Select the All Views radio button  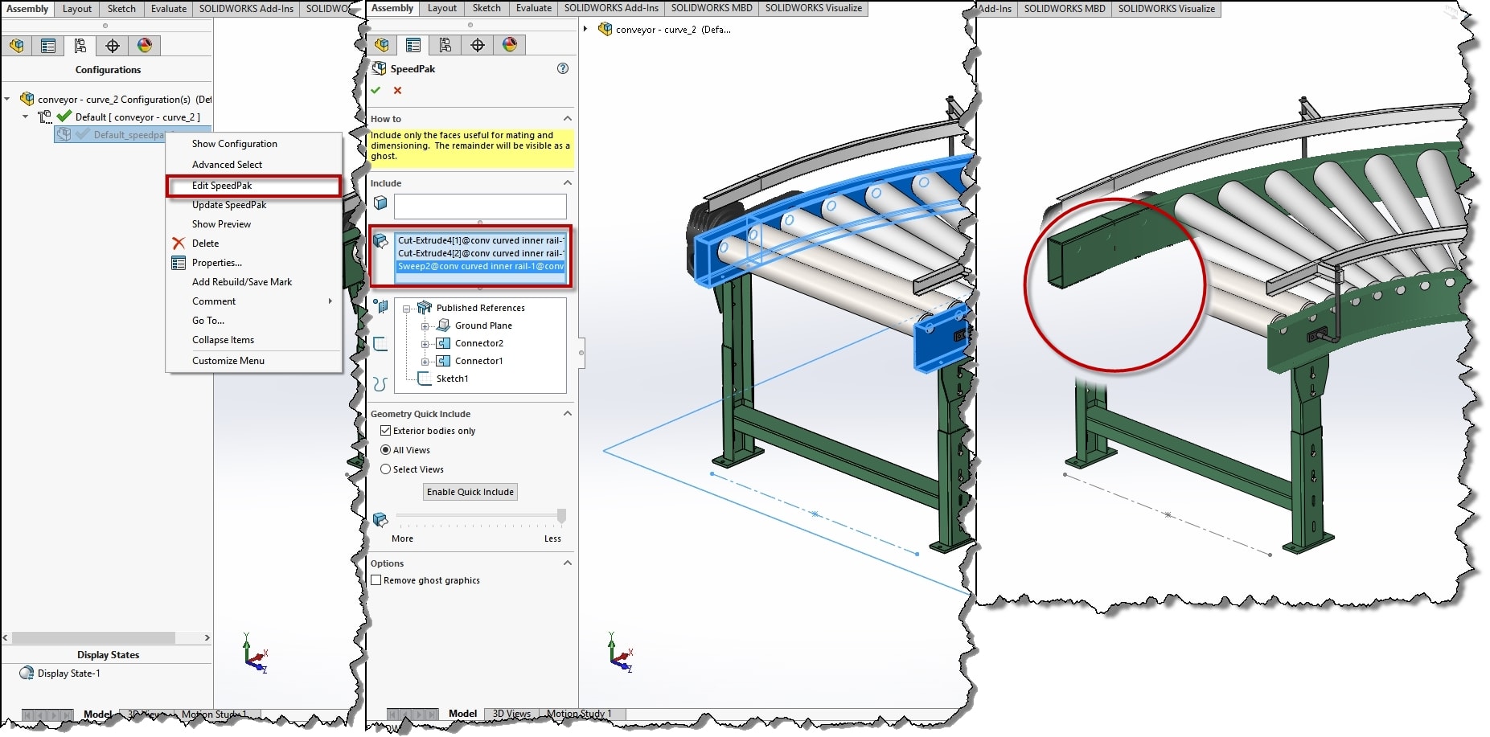(x=386, y=450)
